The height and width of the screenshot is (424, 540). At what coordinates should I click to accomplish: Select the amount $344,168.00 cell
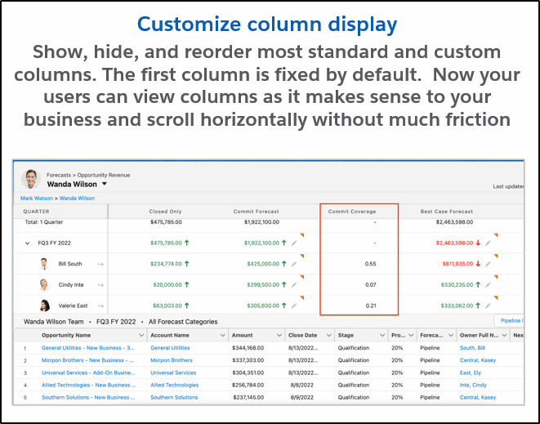(248, 348)
